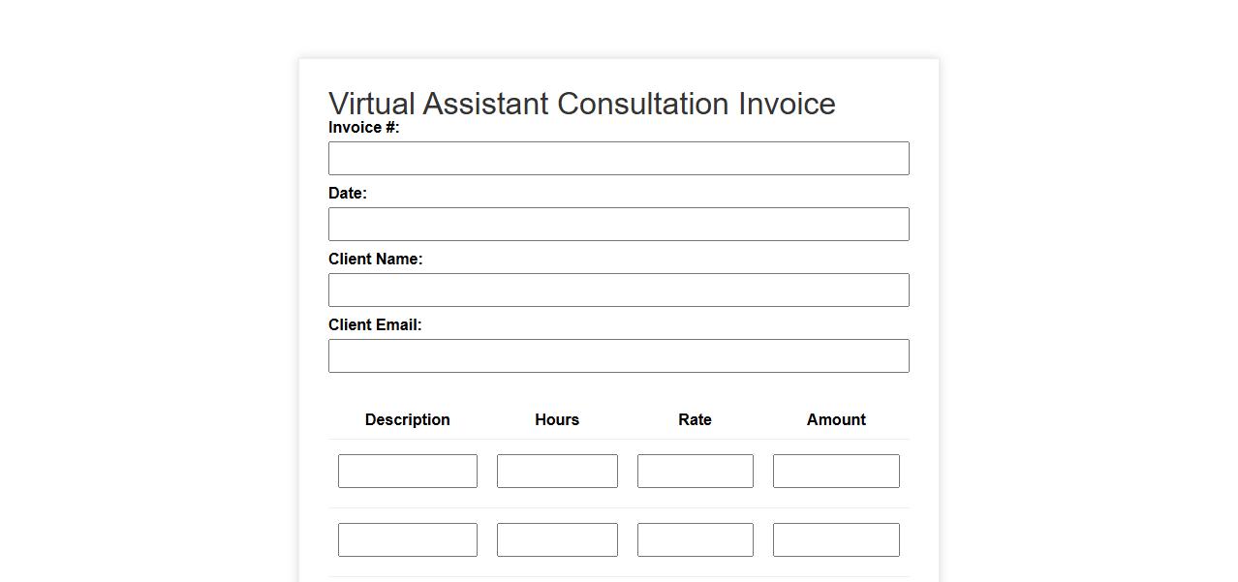Click the Rate column header

click(x=695, y=419)
